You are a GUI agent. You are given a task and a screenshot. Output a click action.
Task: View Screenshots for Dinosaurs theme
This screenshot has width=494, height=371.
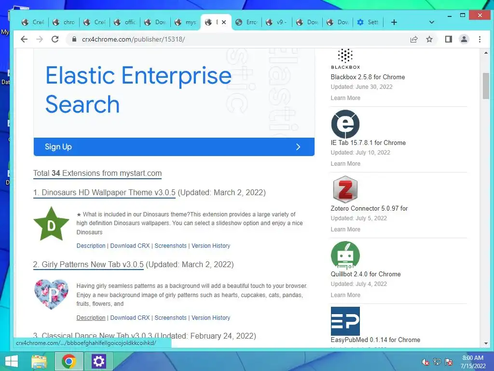170,246
